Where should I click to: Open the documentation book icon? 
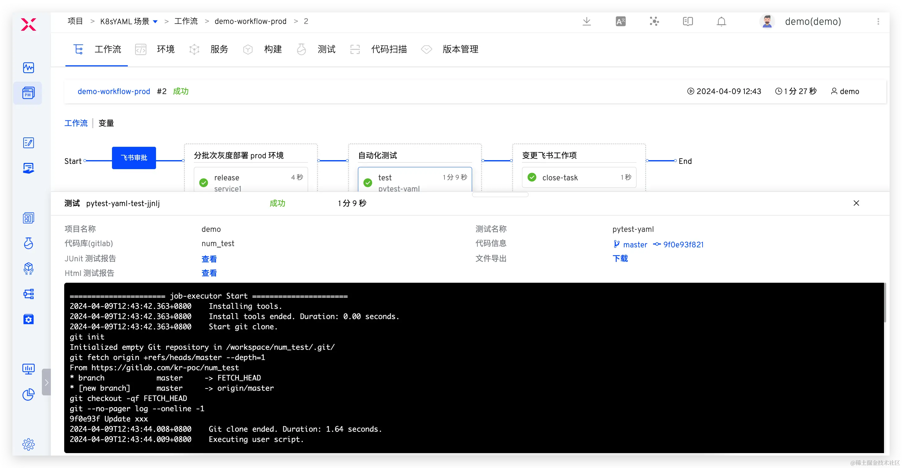coord(688,21)
